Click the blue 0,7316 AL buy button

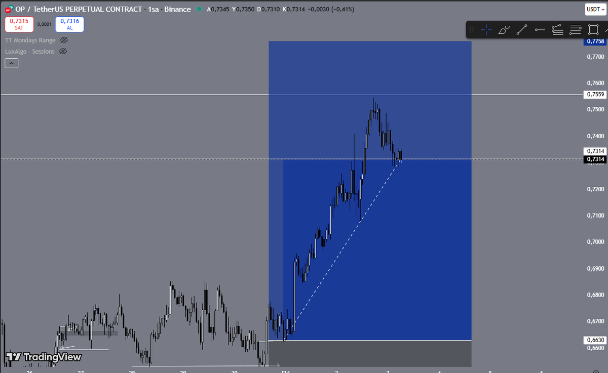[x=69, y=24]
